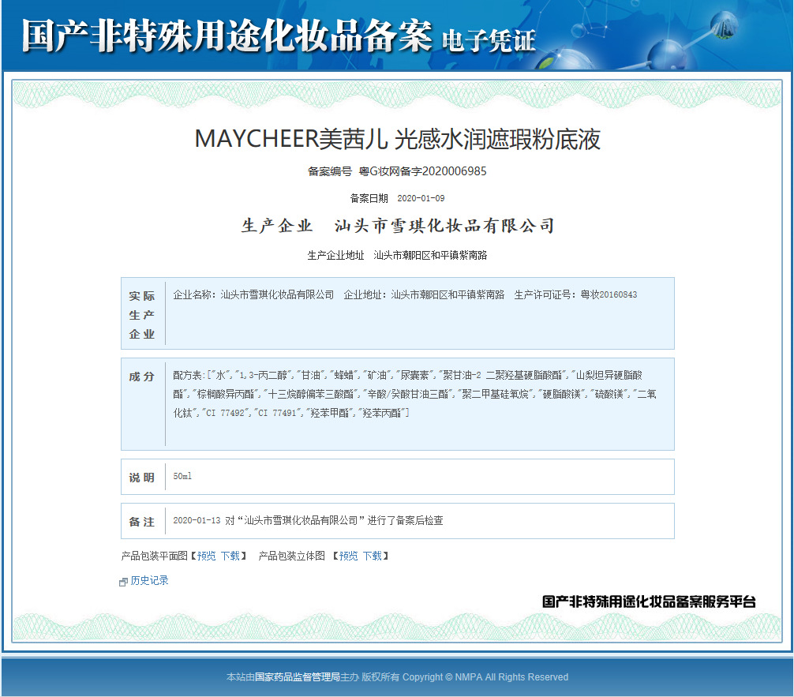Open the 国家药品监督管理局 footer link

298,677
